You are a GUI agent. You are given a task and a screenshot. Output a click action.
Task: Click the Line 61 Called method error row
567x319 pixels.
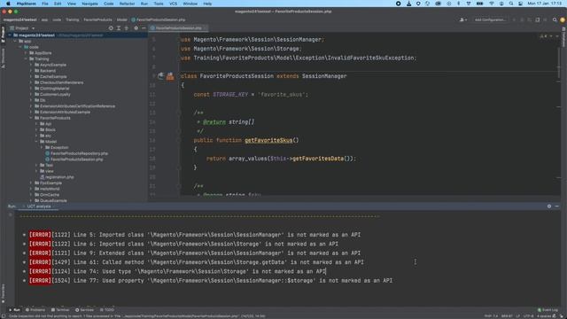197,262
